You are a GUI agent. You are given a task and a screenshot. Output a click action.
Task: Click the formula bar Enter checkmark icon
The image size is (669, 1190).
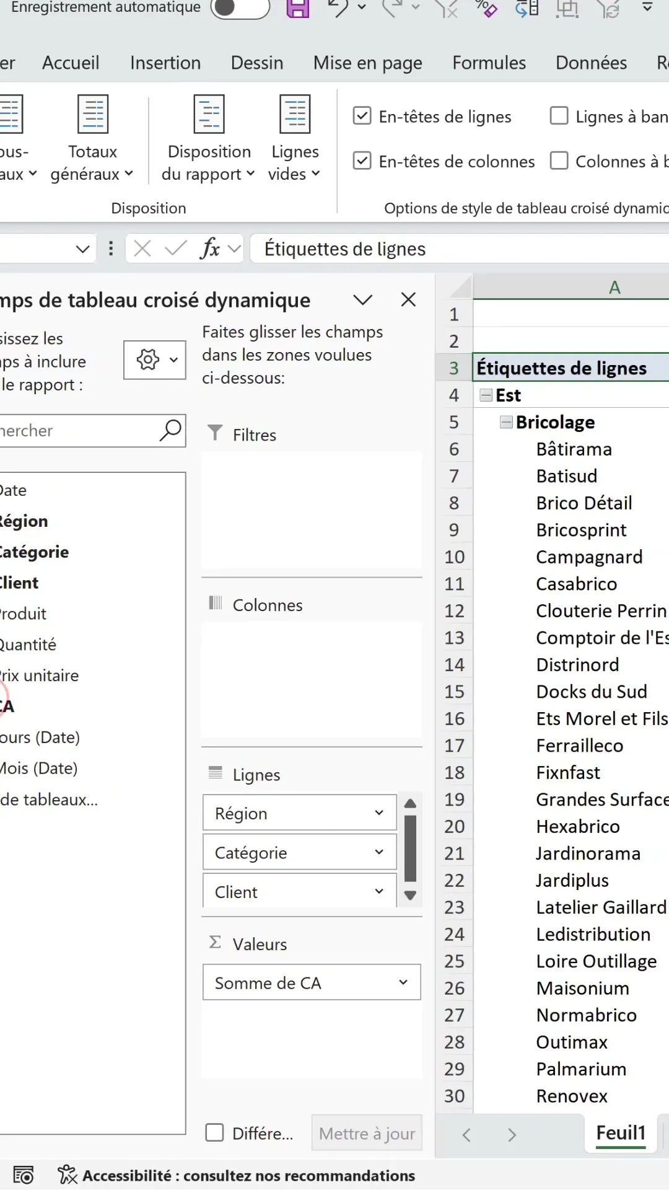[x=176, y=249]
